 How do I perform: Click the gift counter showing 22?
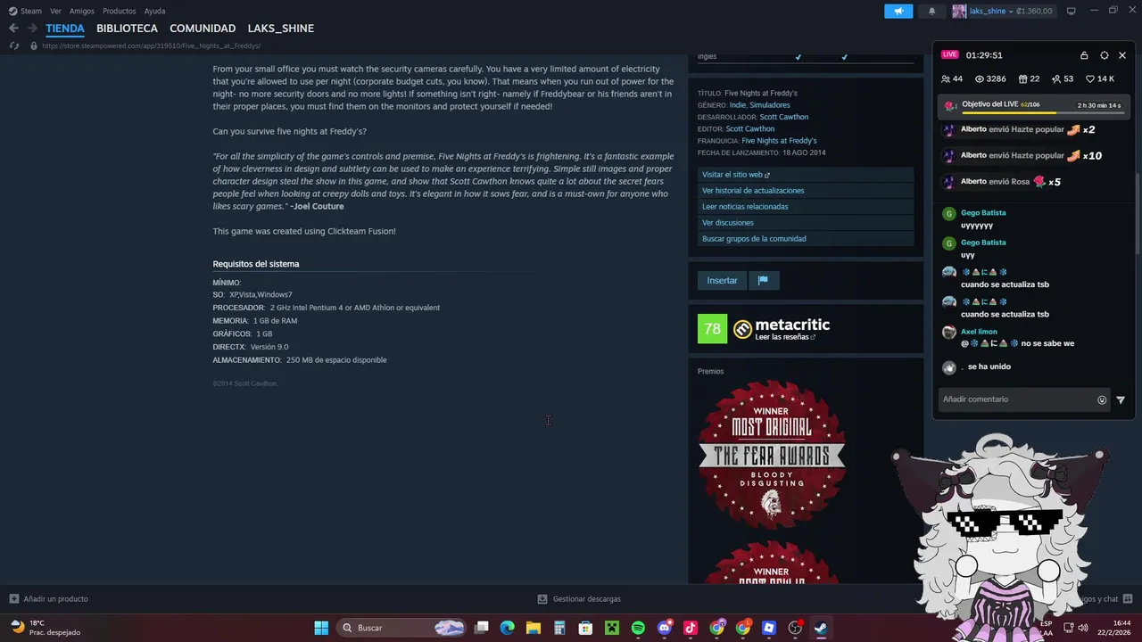click(1029, 79)
